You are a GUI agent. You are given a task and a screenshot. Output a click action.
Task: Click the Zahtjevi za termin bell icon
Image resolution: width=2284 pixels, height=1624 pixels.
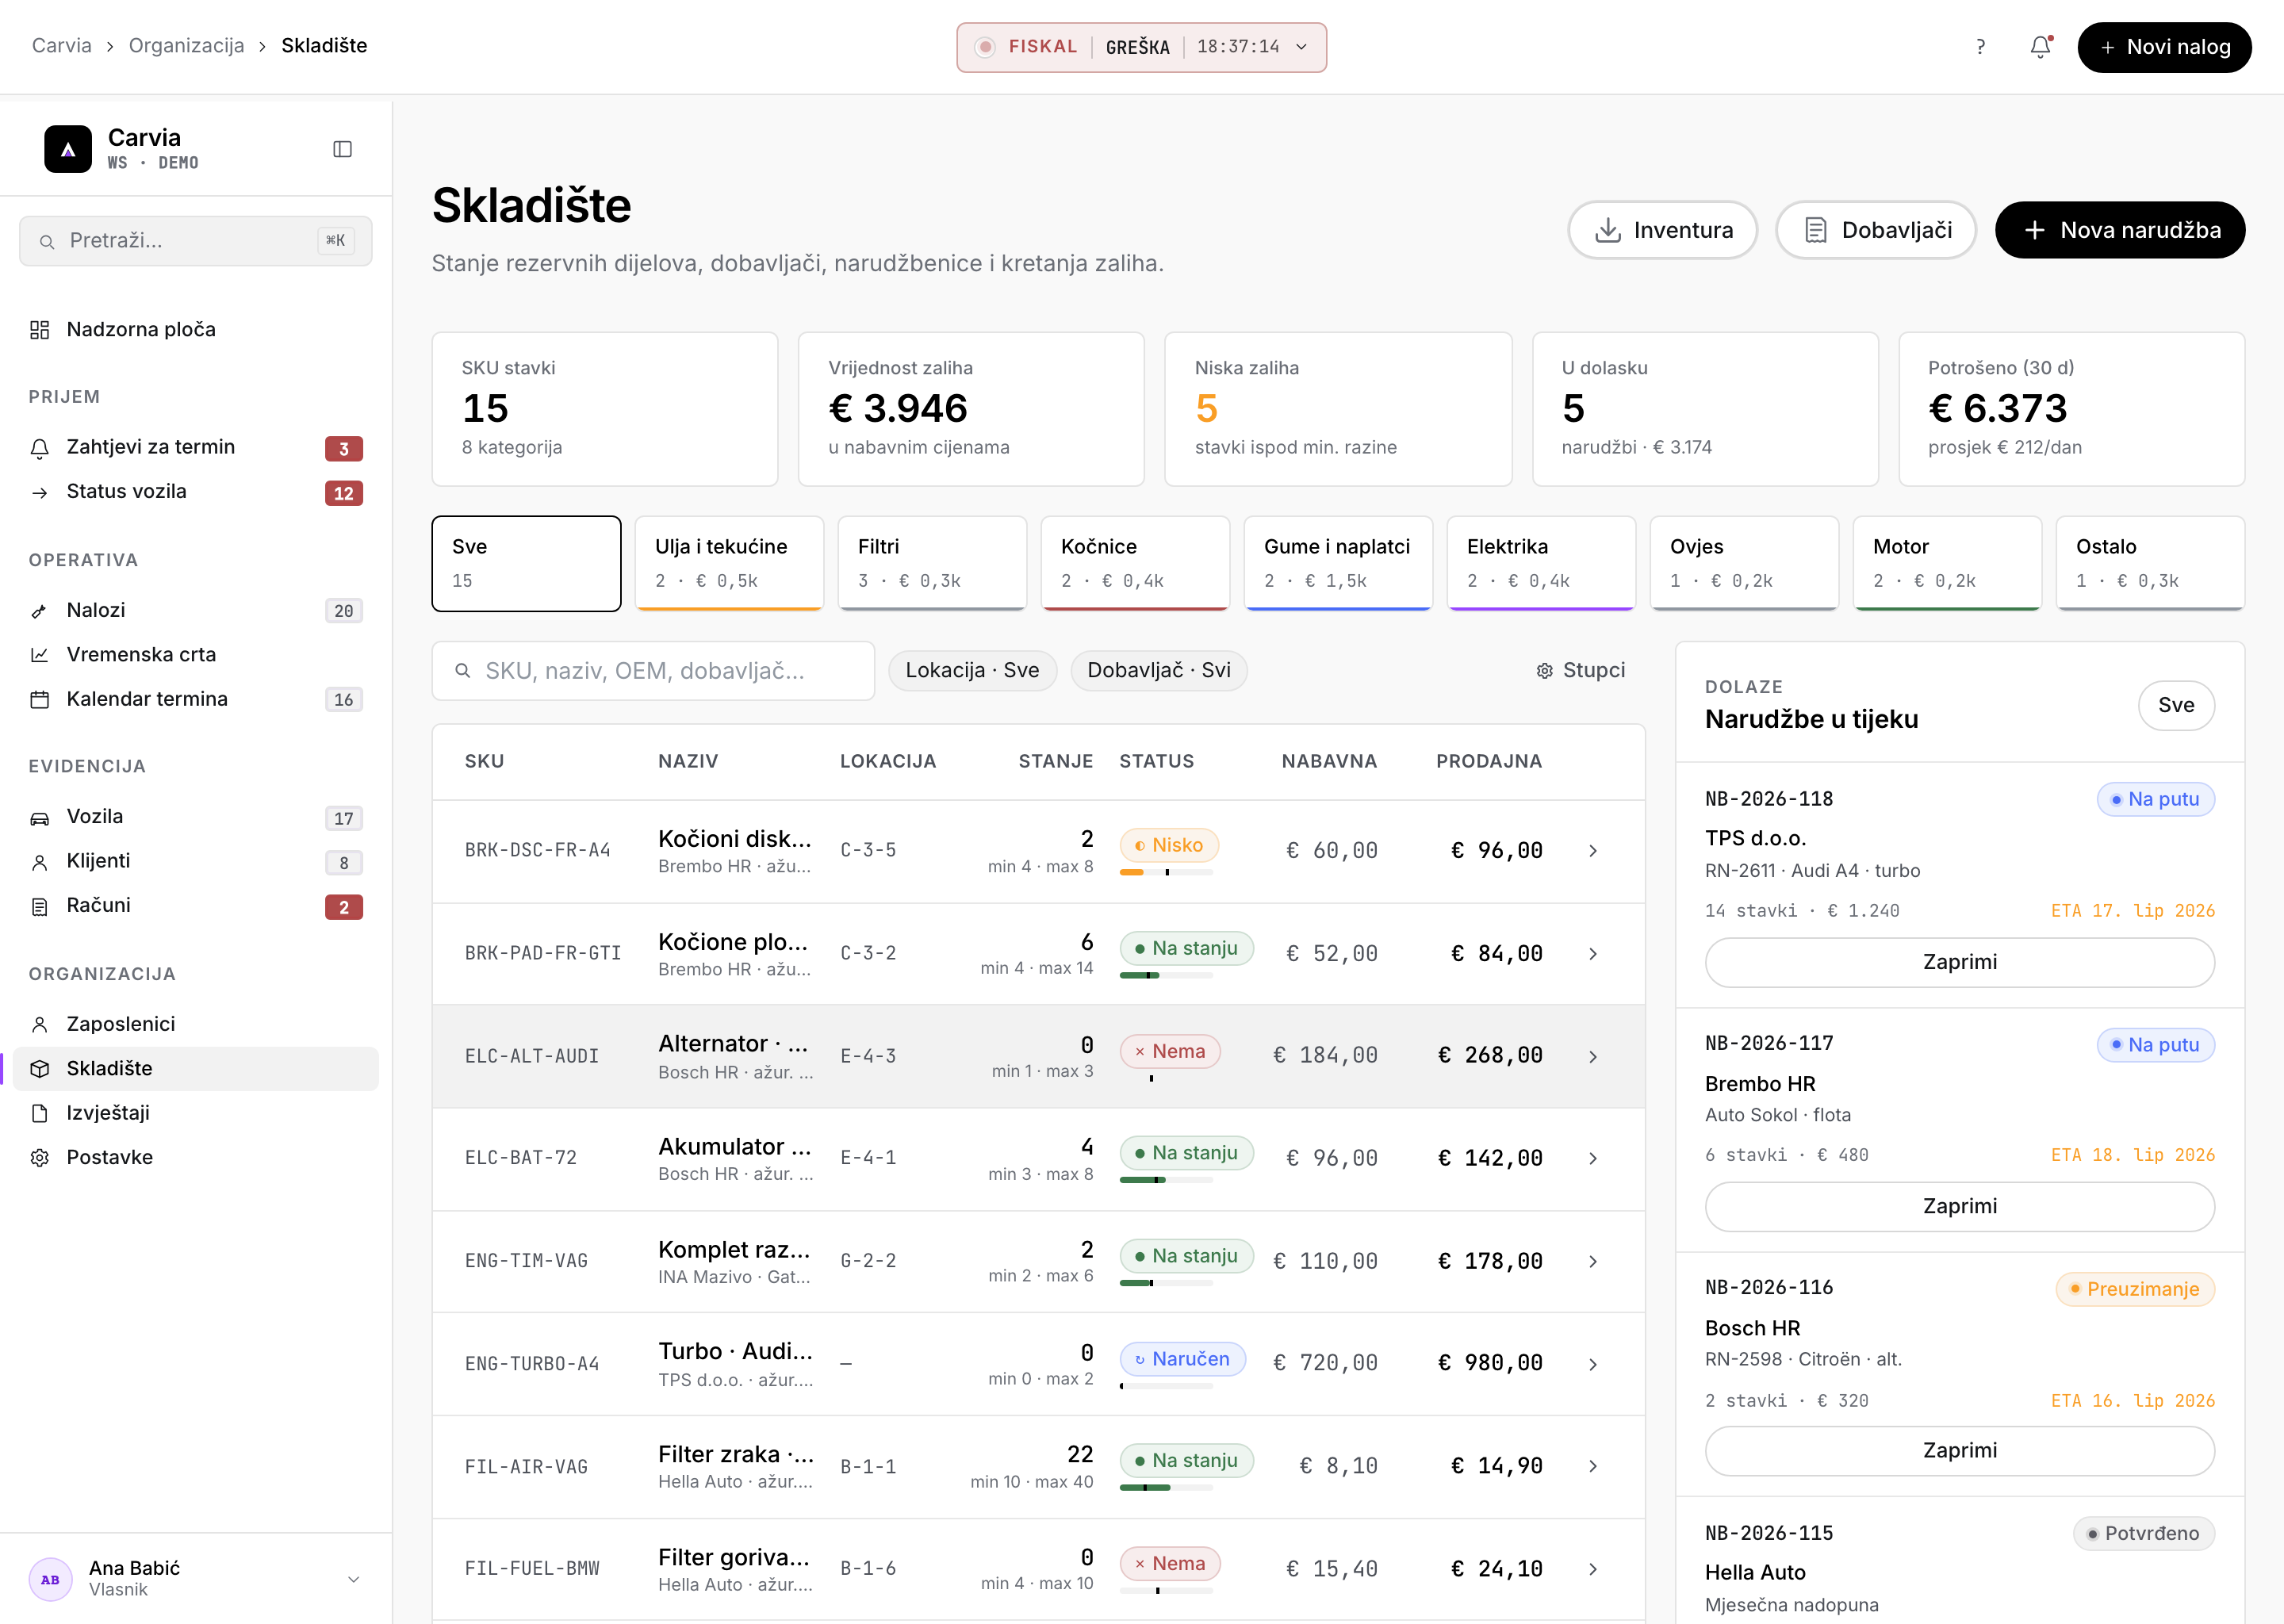pyautogui.click(x=40, y=448)
